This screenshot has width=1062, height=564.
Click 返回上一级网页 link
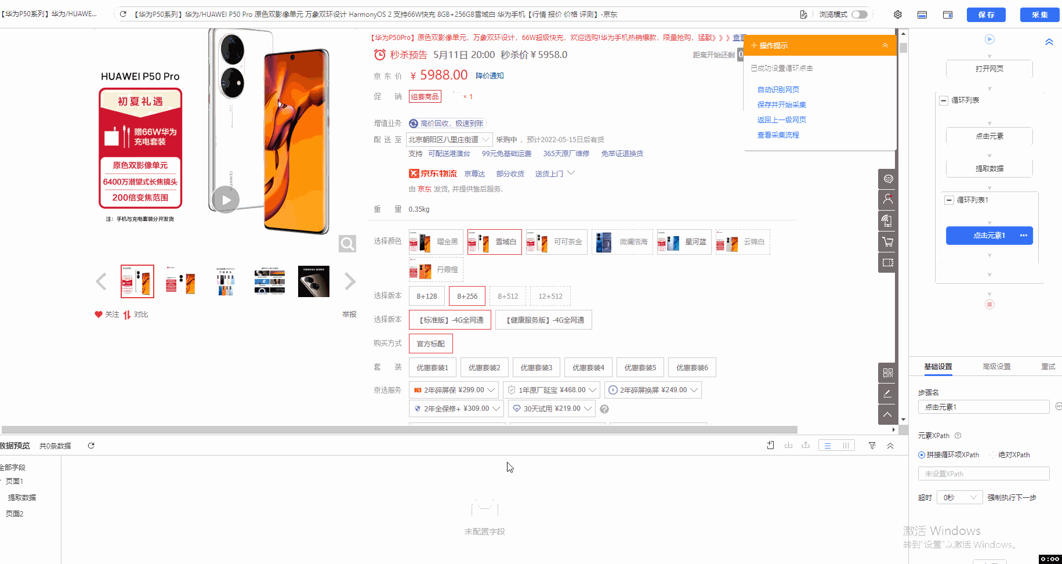782,120
